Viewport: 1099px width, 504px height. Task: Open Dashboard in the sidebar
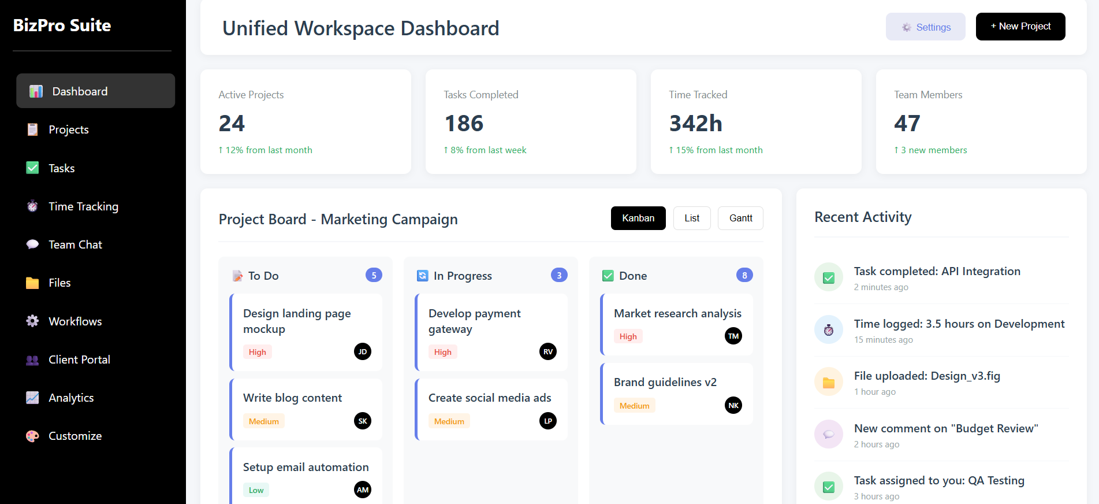[x=95, y=91]
